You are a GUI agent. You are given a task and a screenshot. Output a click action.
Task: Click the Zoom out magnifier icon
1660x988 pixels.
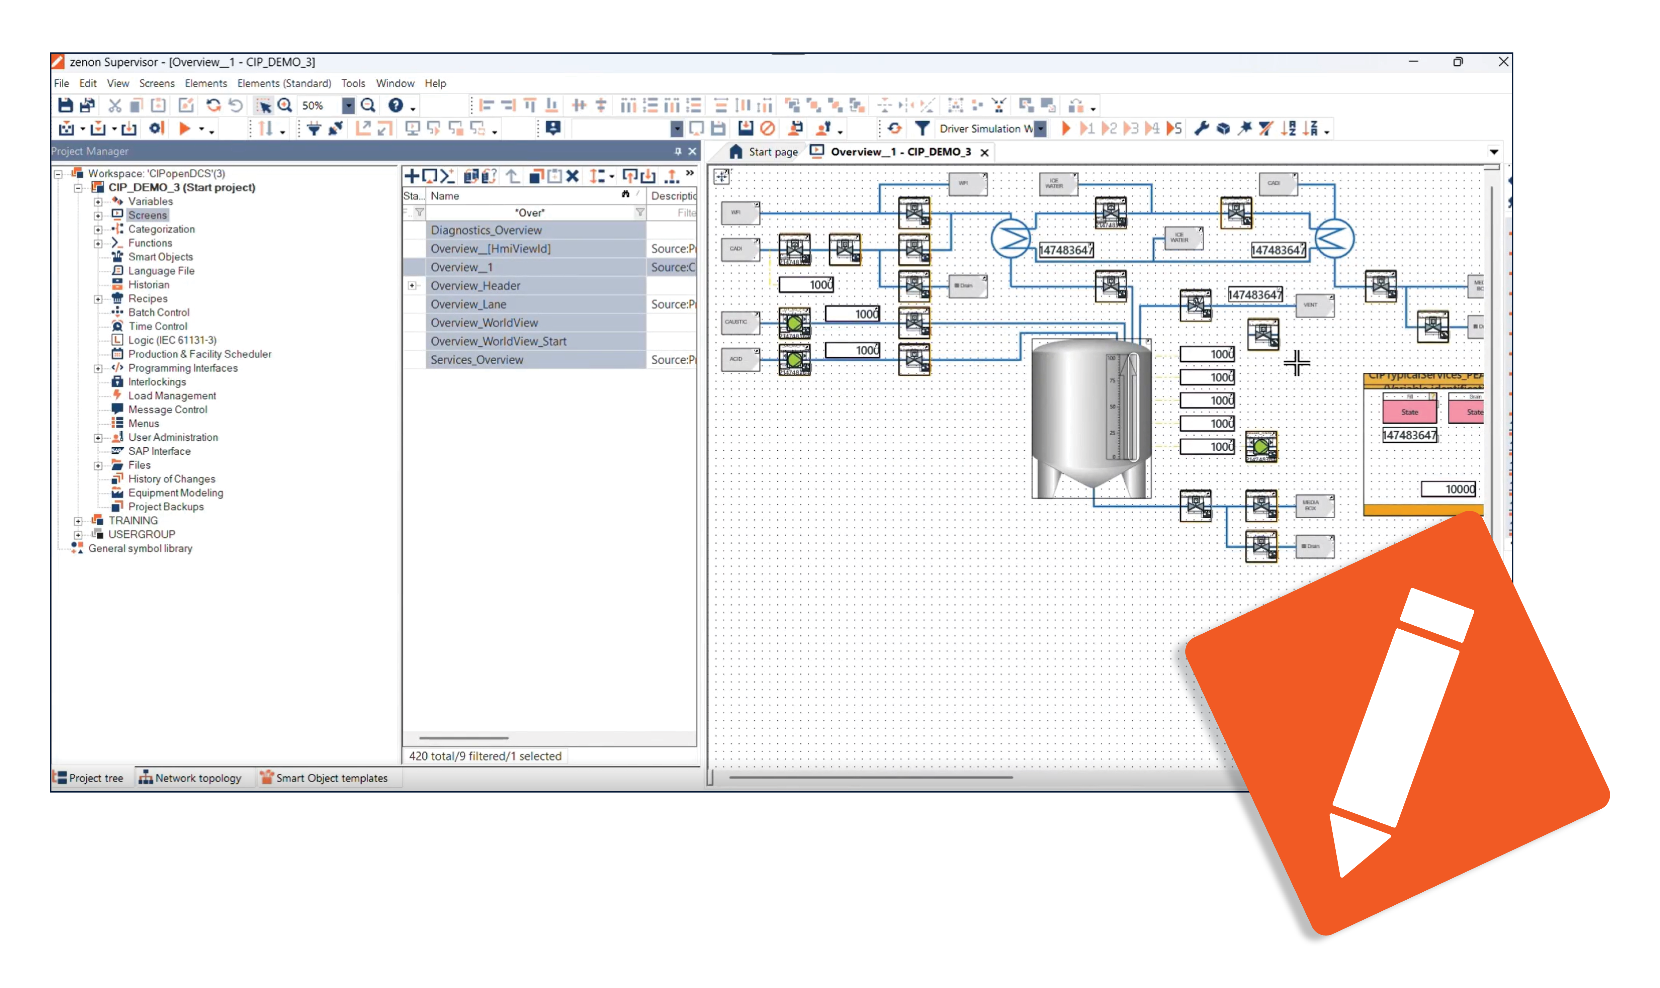coord(368,105)
